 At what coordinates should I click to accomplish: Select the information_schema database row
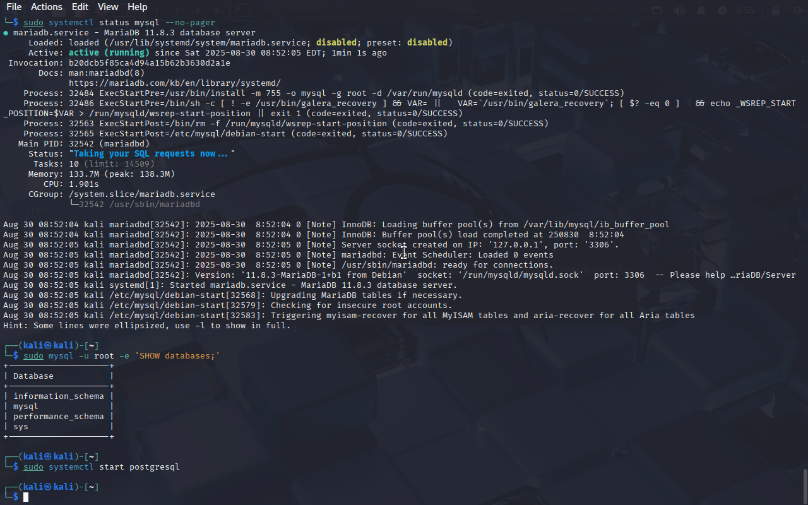coord(59,396)
